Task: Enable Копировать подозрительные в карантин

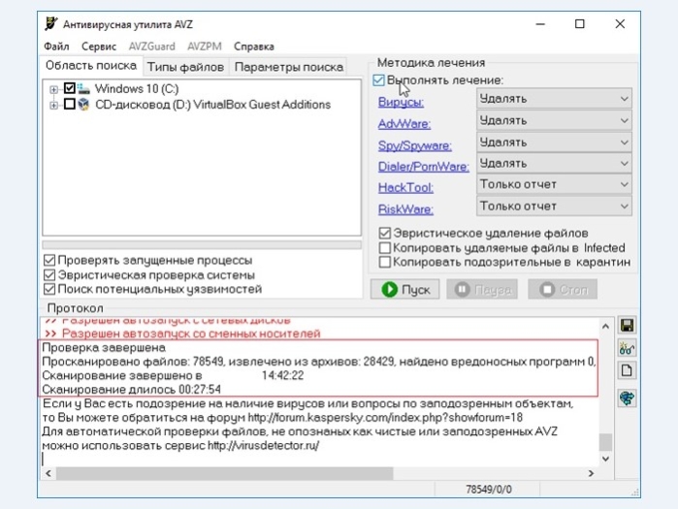Action: (x=384, y=262)
